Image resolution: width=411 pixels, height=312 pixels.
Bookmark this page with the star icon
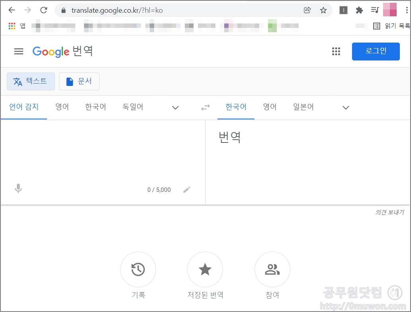click(x=323, y=10)
